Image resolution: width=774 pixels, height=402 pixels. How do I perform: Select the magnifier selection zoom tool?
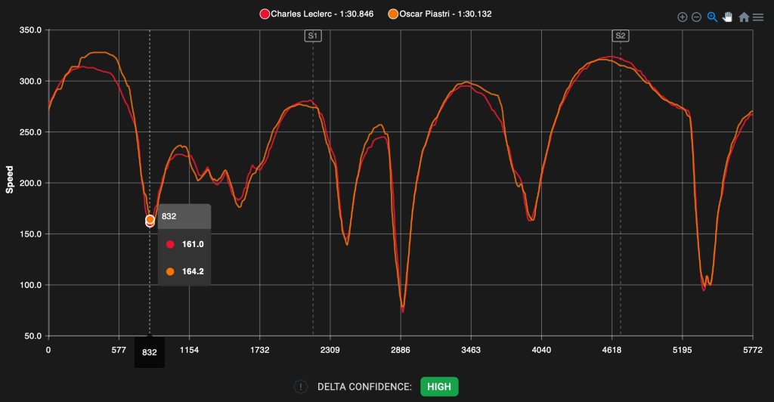click(712, 17)
